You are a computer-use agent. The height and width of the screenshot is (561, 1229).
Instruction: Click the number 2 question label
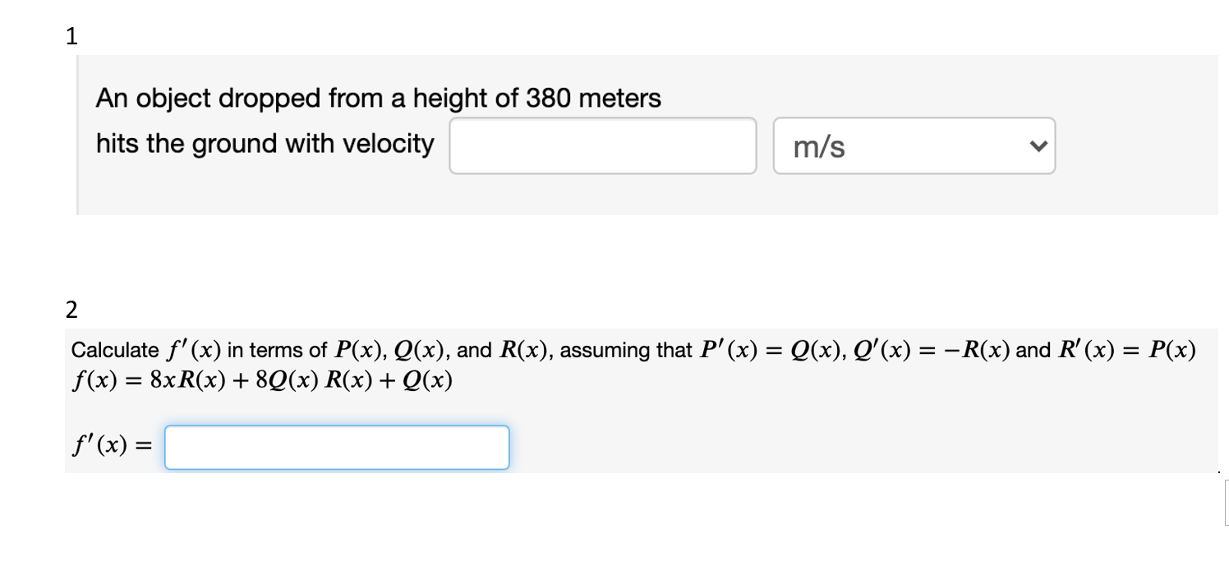71,310
